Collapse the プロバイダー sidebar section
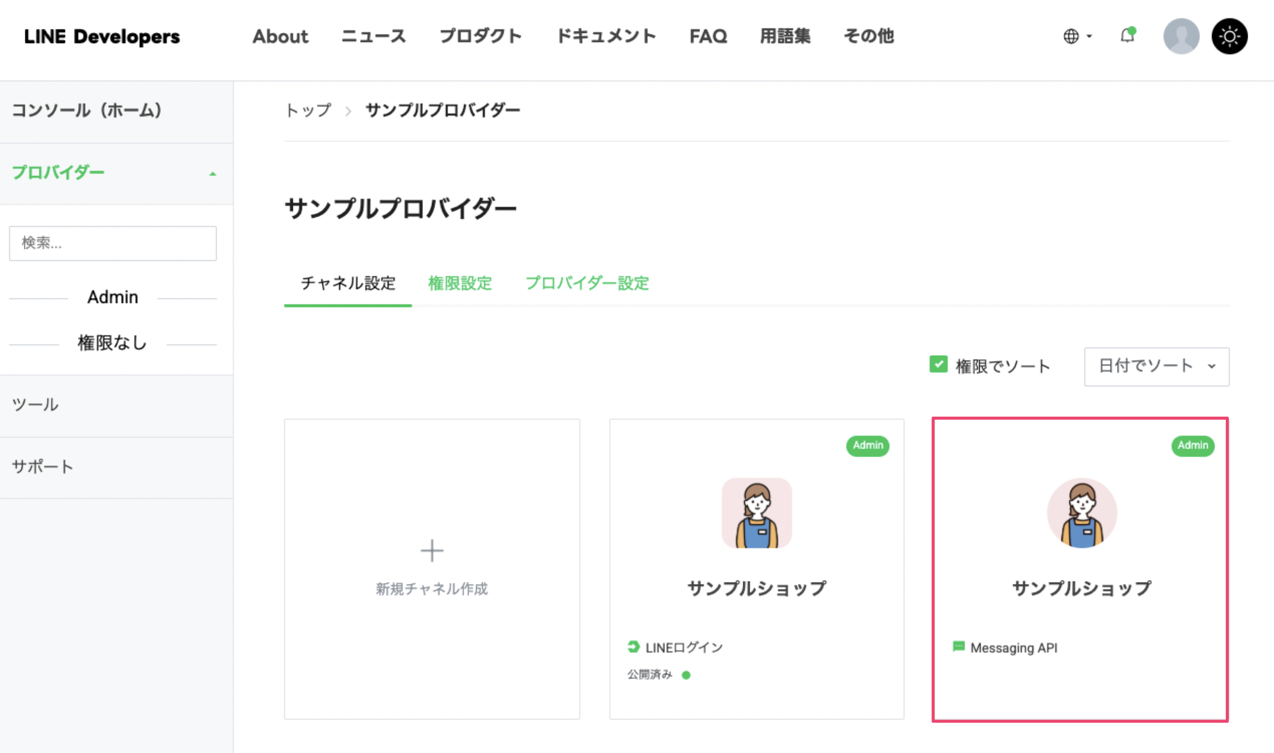The image size is (1274, 753). coord(213,173)
